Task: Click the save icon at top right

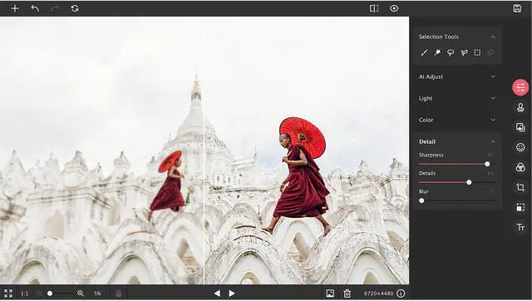Action: pyautogui.click(x=517, y=8)
